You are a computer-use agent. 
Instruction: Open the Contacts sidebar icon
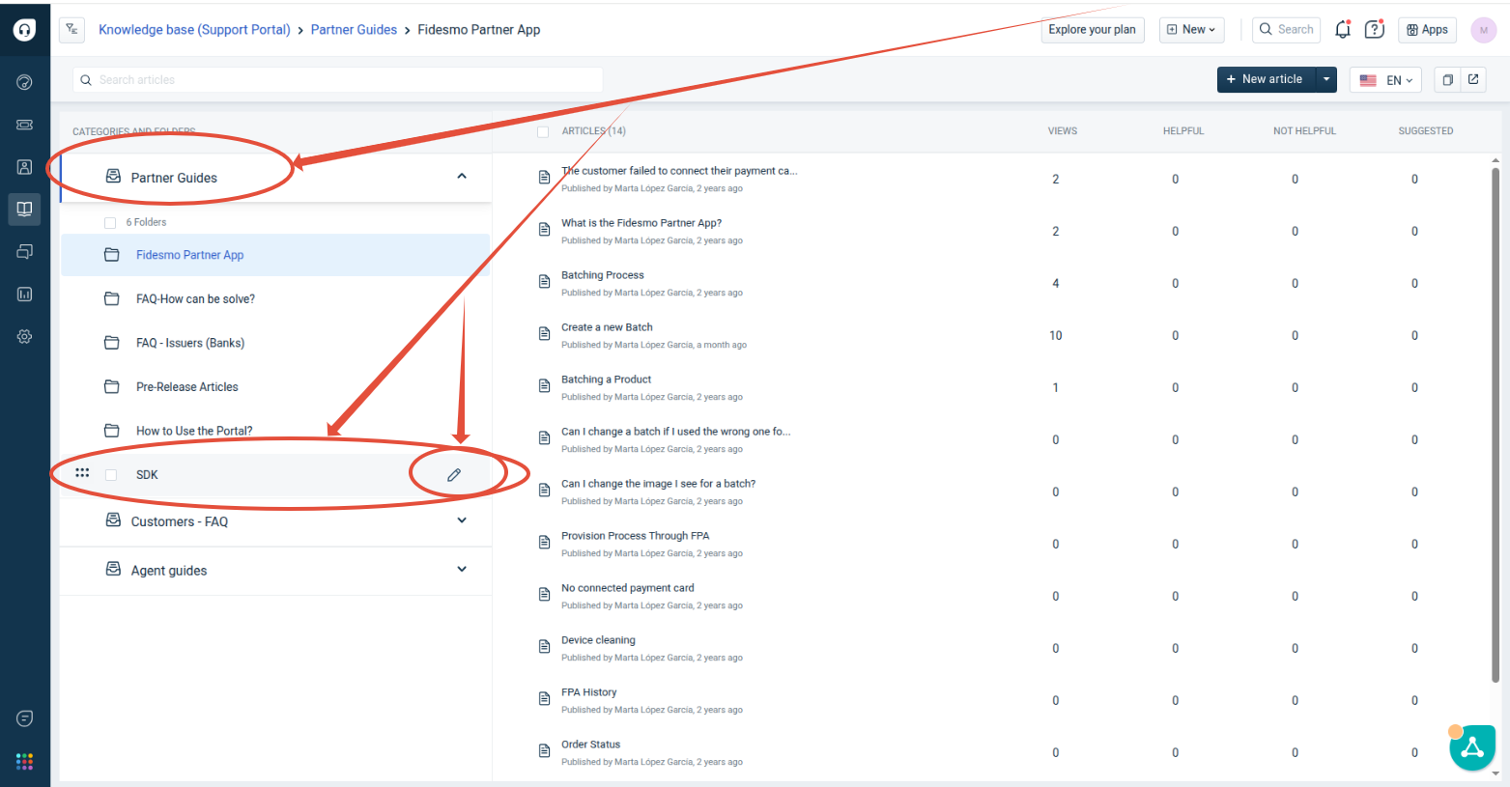coord(25,167)
